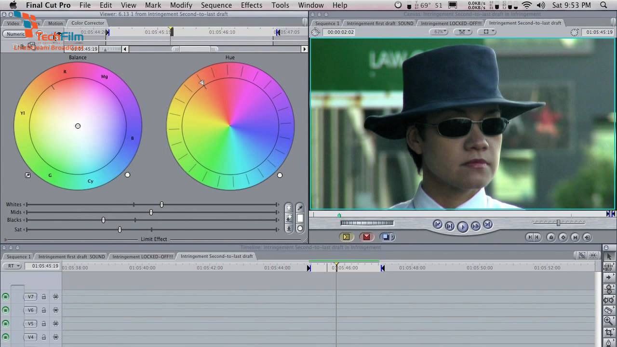
Task: Click the Canvas jog control strip
Action: pyautogui.click(x=367, y=223)
